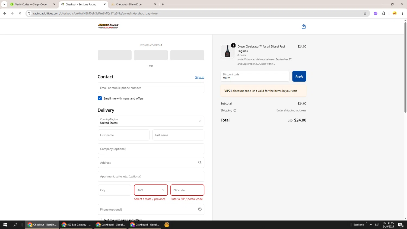407x229 pixels.
Task: Click the Escritorio toolbar label
Action: point(359,225)
